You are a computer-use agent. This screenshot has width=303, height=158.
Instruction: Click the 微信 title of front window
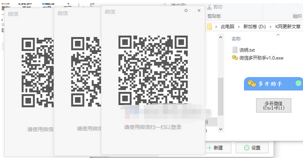110,12
